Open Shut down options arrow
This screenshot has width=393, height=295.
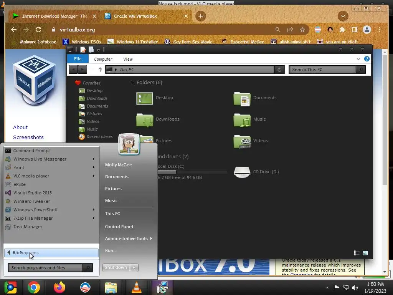[134, 267]
